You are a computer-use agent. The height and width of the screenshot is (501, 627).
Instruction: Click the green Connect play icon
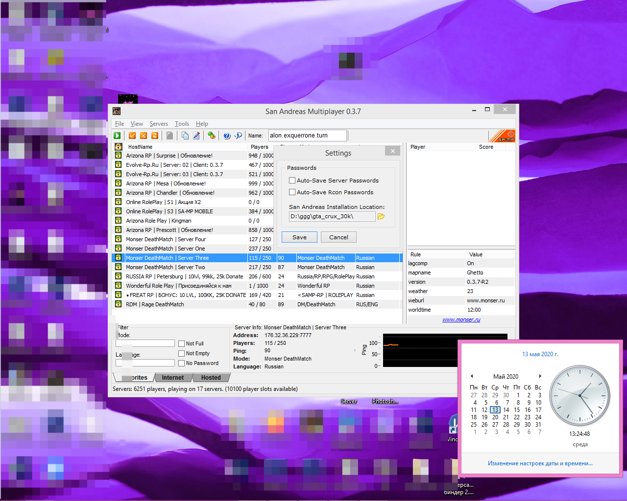tap(117, 136)
